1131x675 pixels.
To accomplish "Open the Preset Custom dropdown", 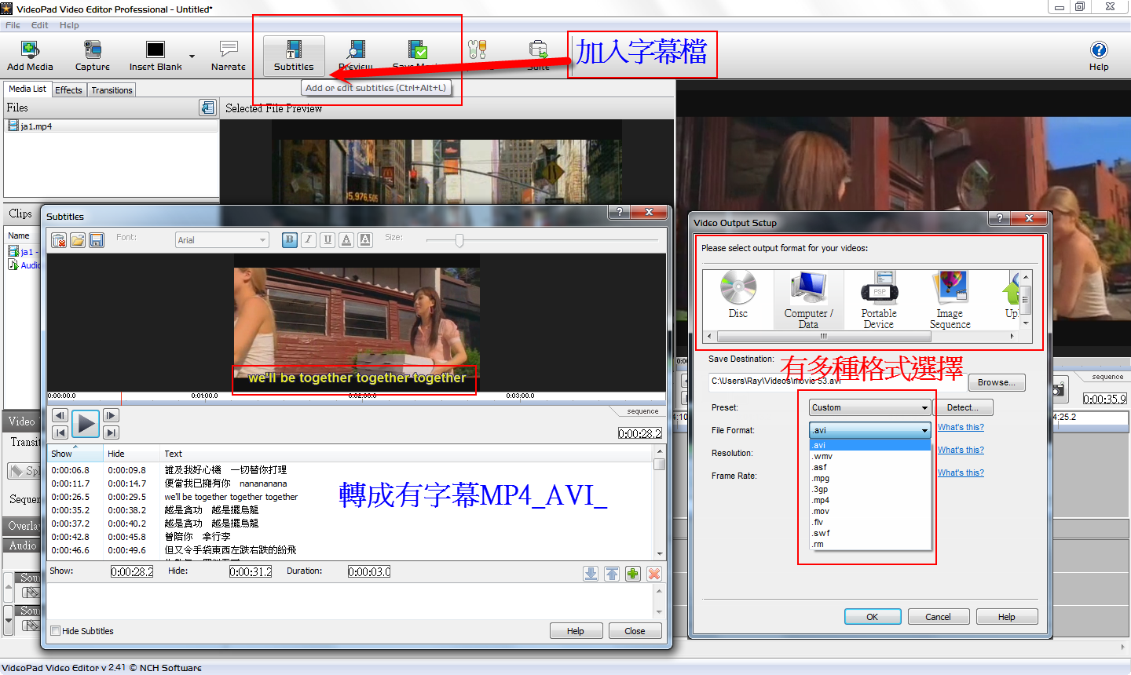I will coord(870,408).
